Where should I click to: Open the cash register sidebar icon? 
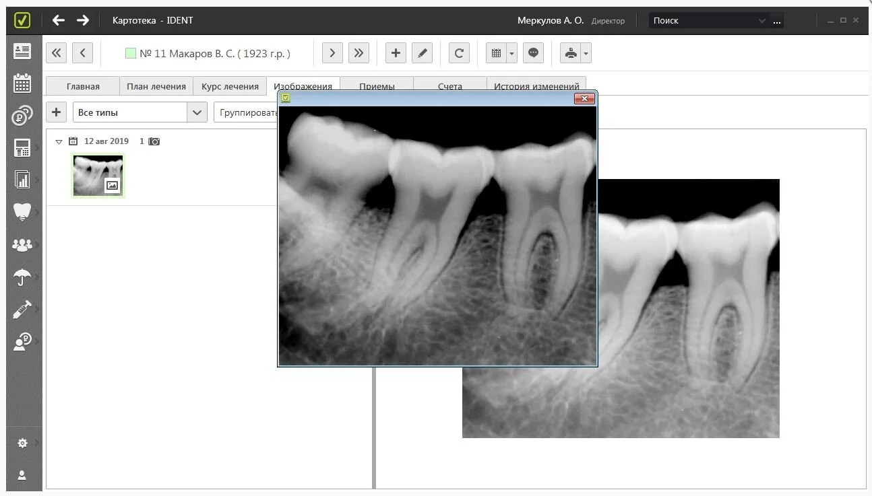pyautogui.click(x=22, y=147)
